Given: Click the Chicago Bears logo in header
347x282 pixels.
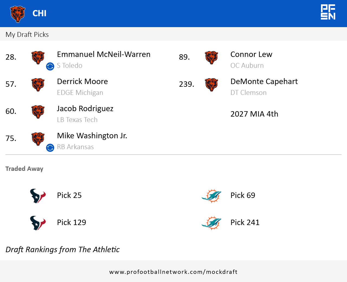Looking at the screenshot, I should point(18,14).
